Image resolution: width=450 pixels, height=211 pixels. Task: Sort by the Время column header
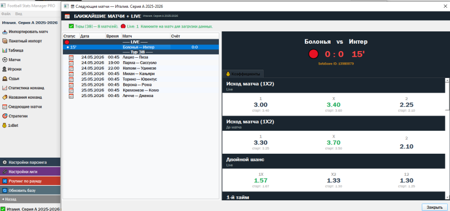(x=114, y=36)
